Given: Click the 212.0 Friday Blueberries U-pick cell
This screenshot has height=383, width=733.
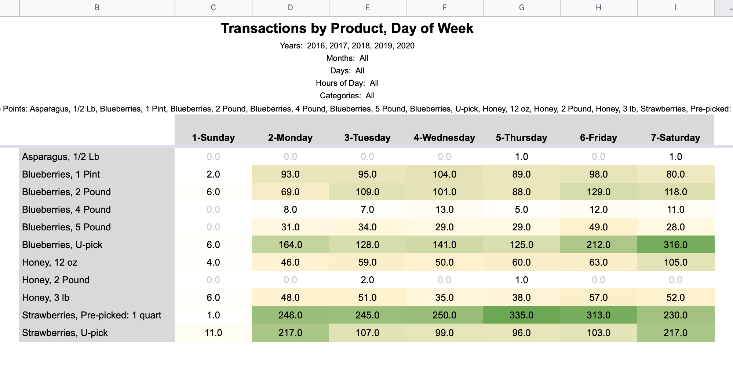Looking at the screenshot, I should [x=599, y=245].
